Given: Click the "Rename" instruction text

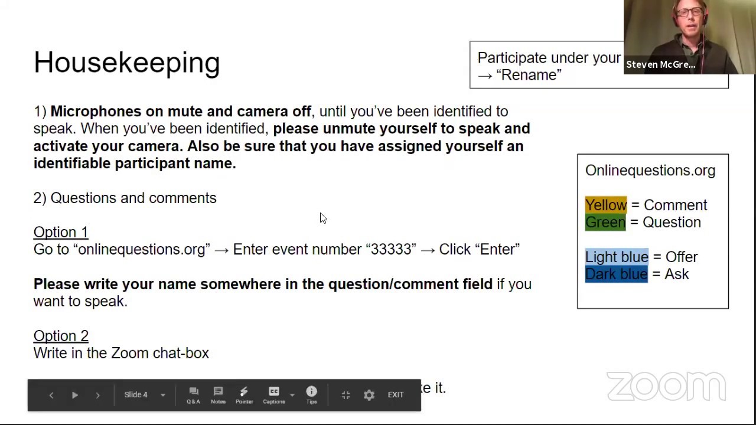Looking at the screenshot, I should [x=529, y=75].
